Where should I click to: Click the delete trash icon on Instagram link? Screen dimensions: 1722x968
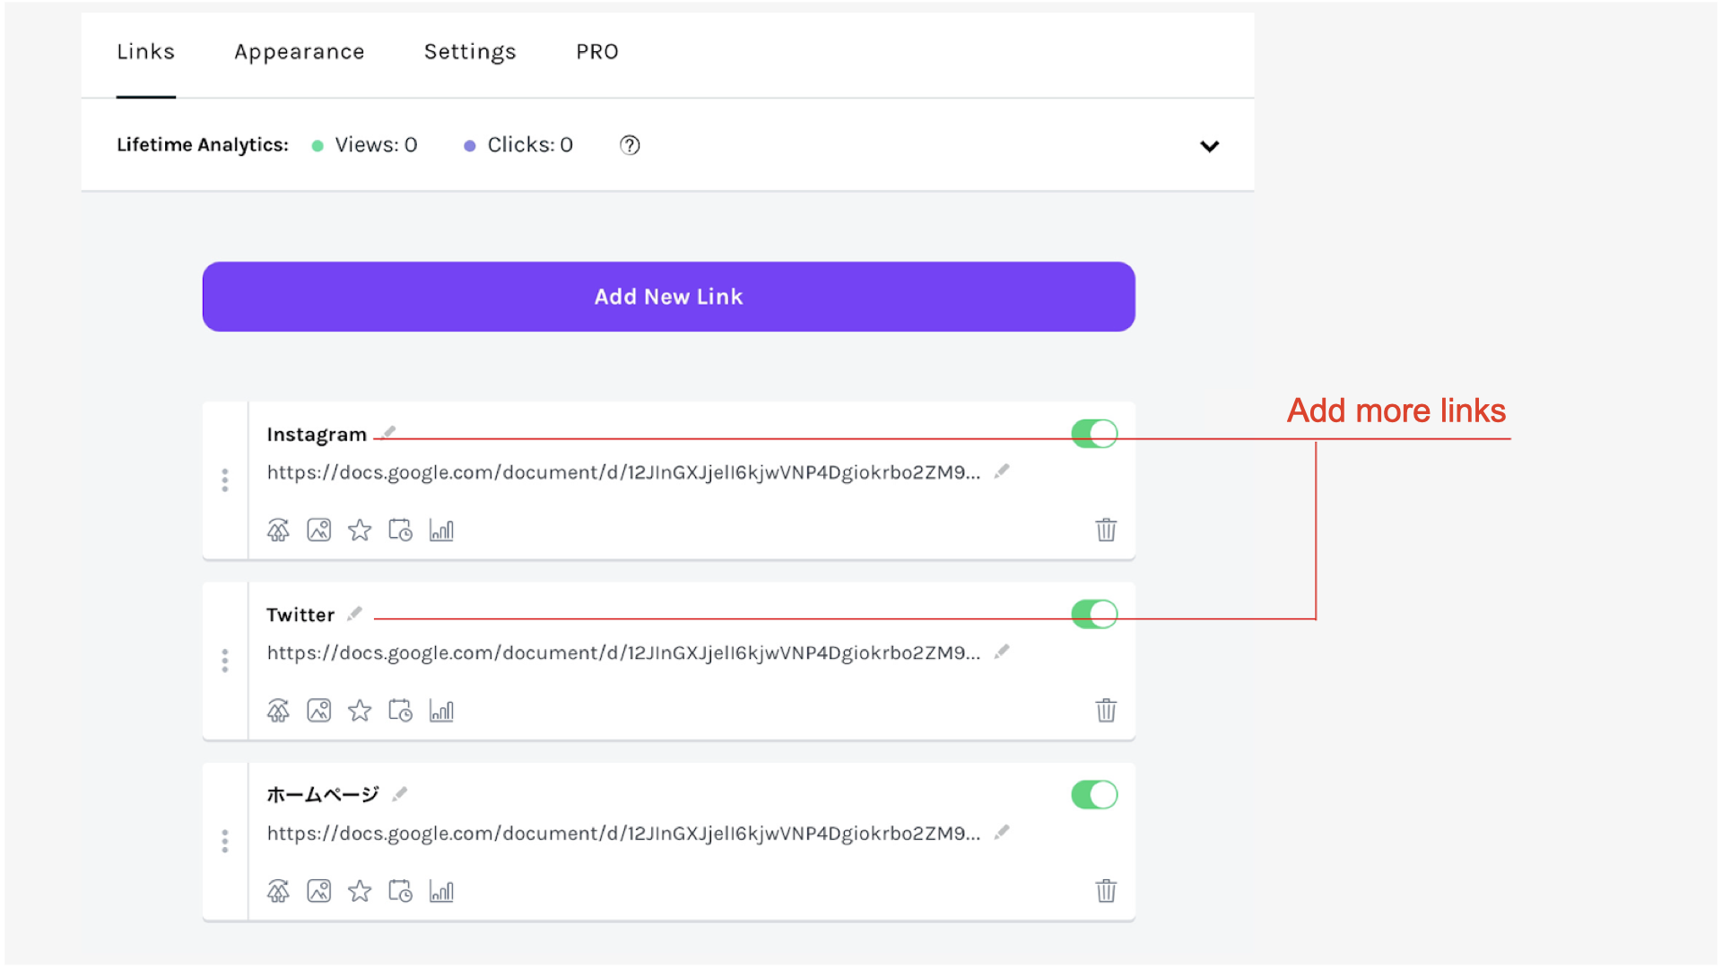pos(1106,529)
